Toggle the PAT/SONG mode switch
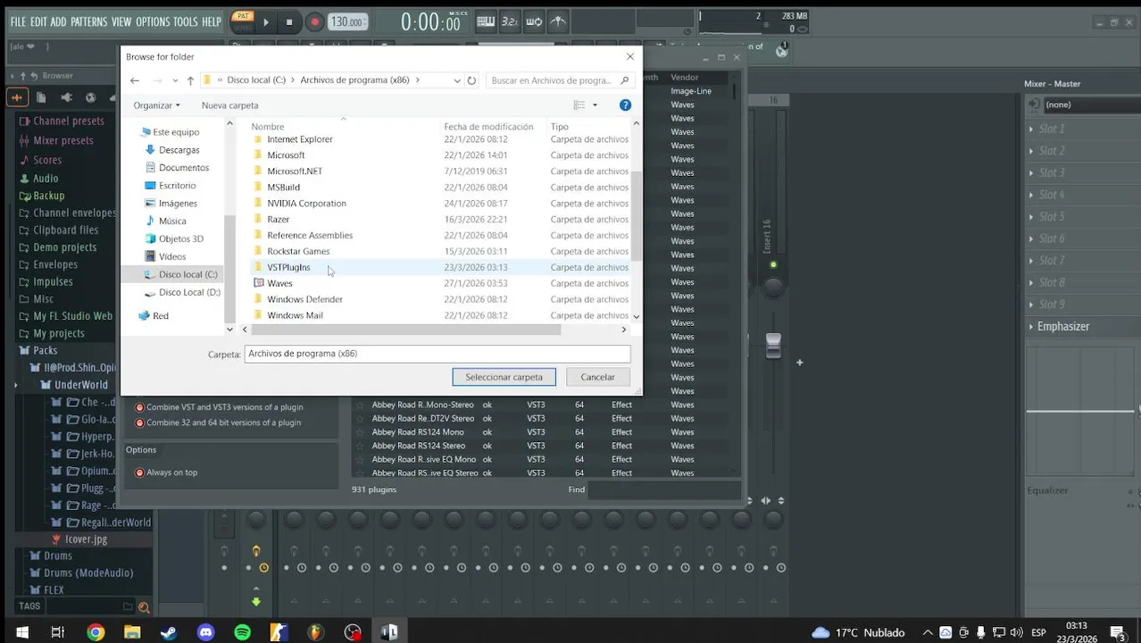Viewport: 1141px width, 643px height. [x=242, y=21]
